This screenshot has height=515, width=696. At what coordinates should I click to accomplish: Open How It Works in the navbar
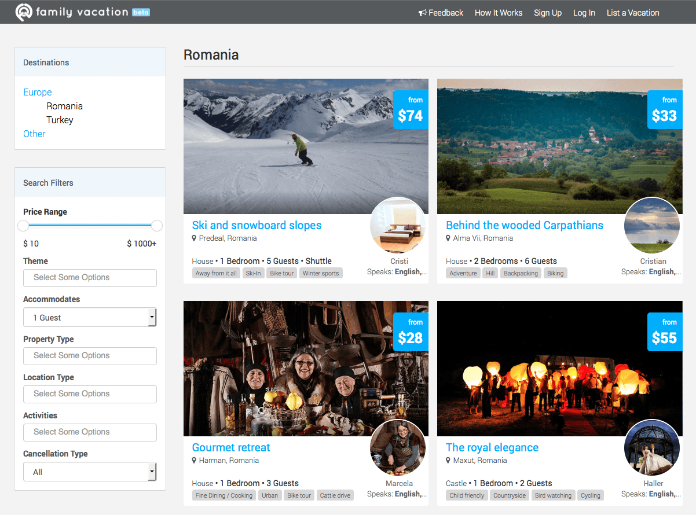point(498,13)
